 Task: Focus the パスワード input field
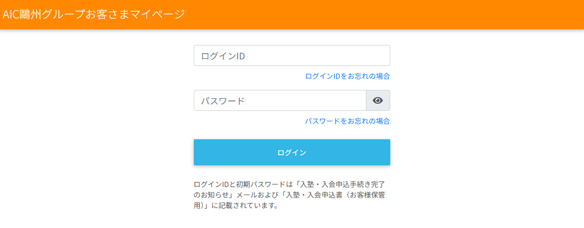pyautogui.click(x=280, y=100)
